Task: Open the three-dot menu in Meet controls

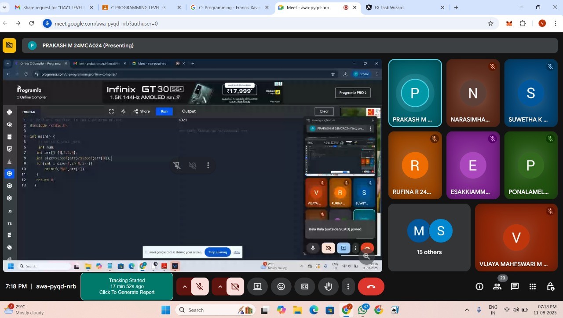Action: tap(348, 286)
